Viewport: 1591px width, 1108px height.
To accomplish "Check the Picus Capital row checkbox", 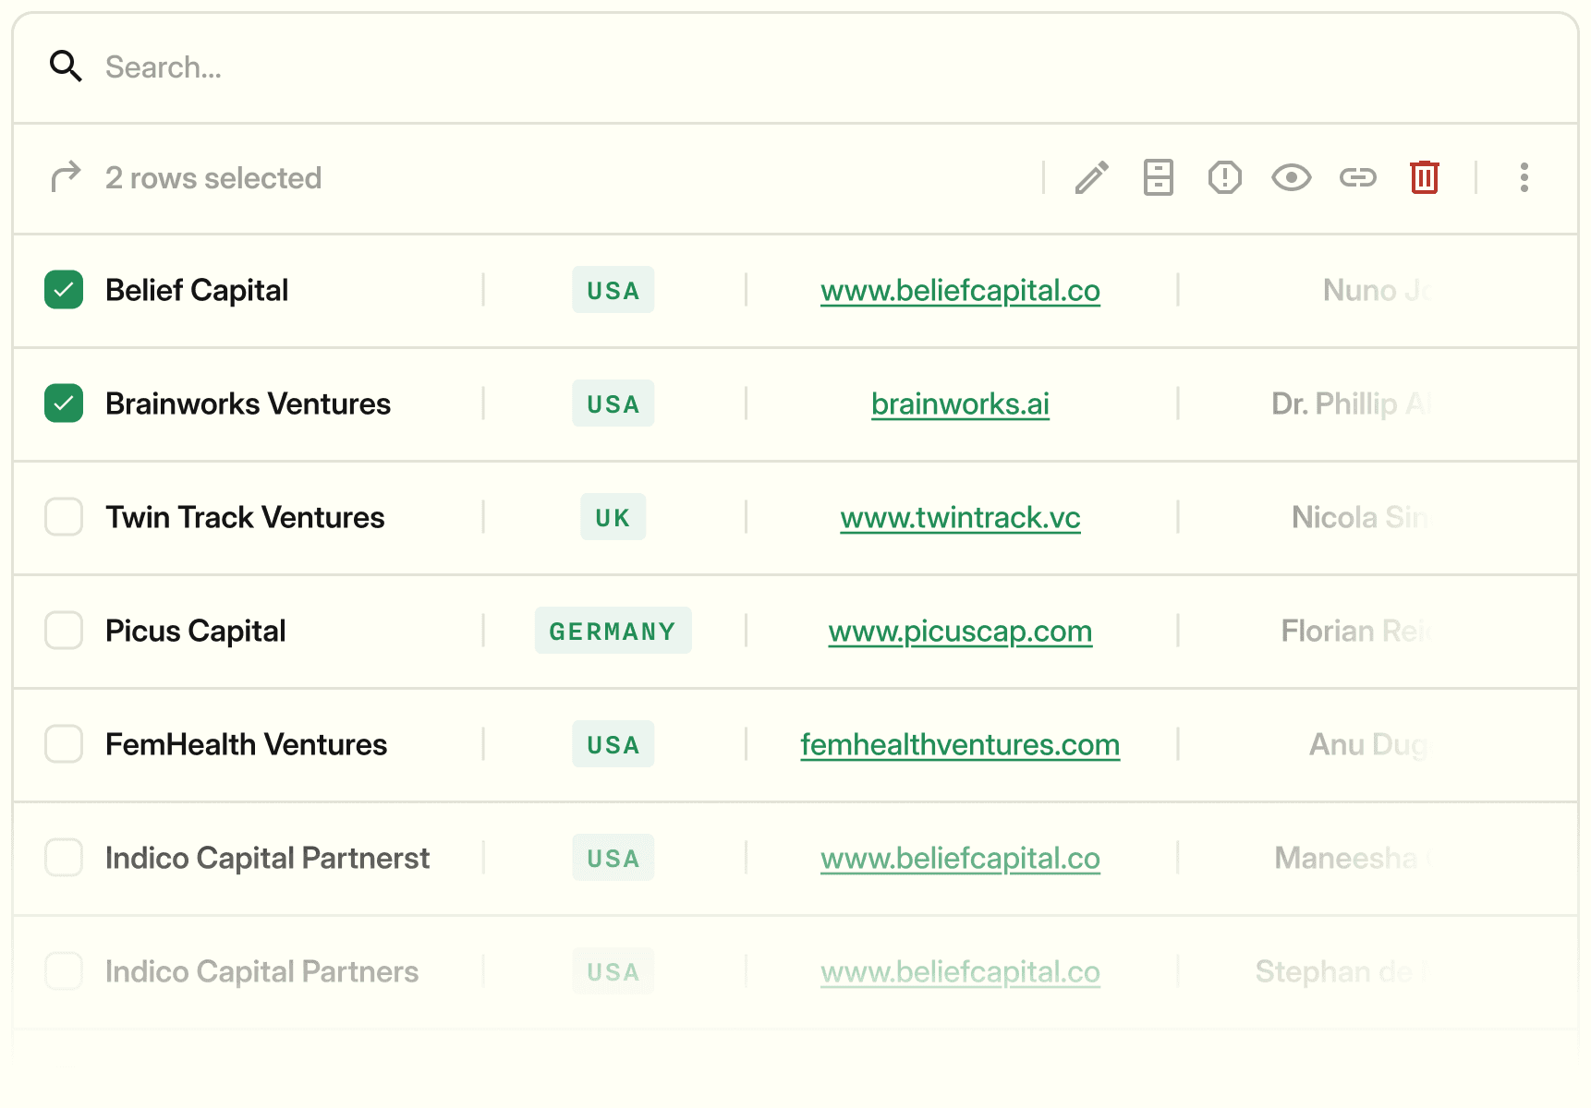I will pos(64,631).
